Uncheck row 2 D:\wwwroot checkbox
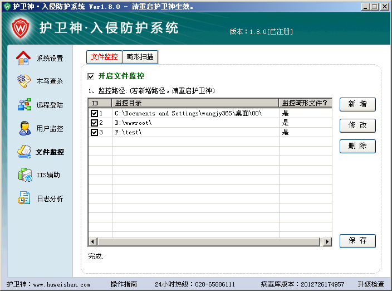The height and width of the screenshot is (291, 392). 94,123
